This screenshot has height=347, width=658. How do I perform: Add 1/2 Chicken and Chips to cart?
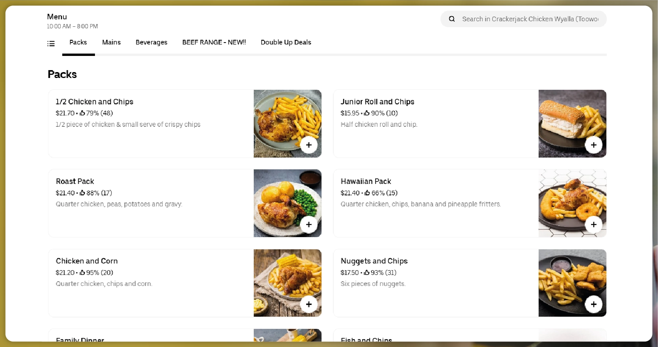pyautogui.click(x=309, y=145)
